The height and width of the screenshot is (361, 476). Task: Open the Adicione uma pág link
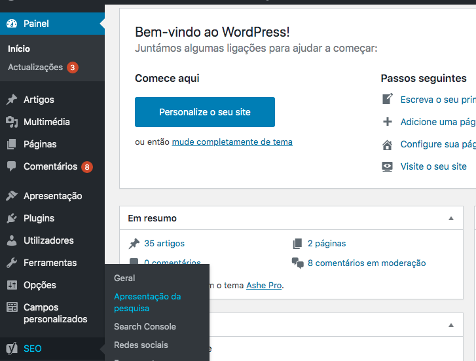point(438,122)
